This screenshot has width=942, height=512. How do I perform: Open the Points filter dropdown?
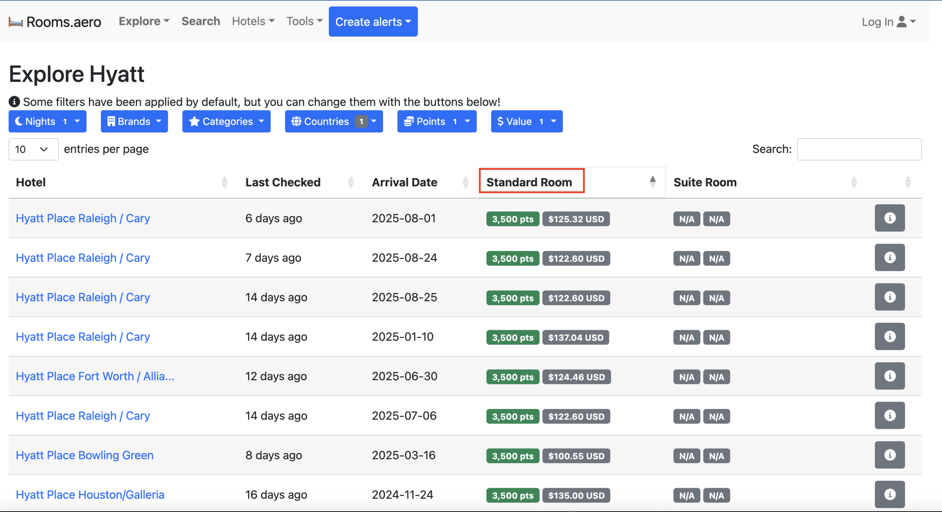(x=436, y=121)
